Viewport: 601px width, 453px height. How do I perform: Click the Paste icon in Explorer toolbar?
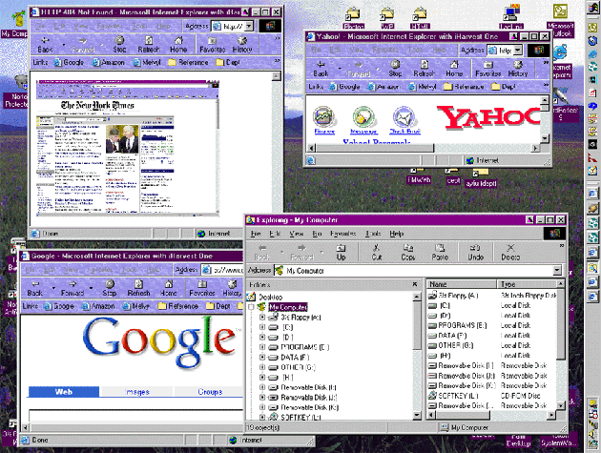pos(439,252)
